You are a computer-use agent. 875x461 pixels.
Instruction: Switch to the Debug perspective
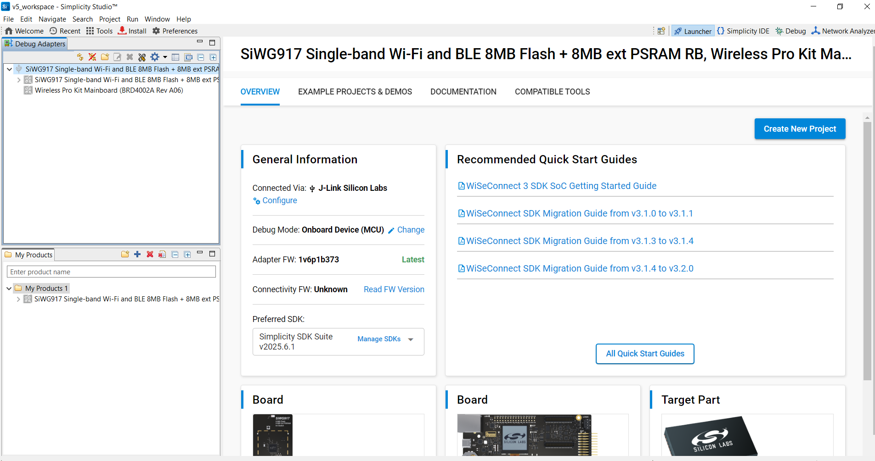790,31
